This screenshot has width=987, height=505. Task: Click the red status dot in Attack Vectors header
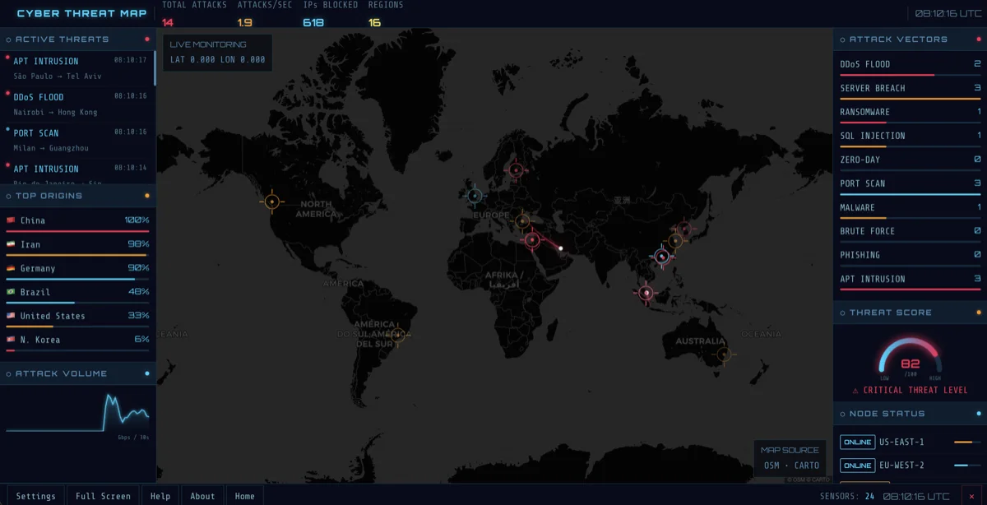(978, 39)
